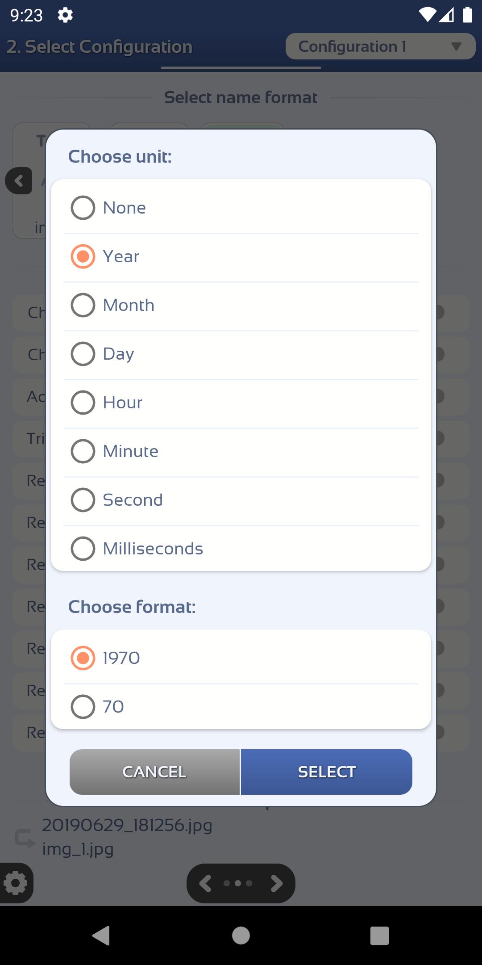Screen dimensions: 482x965
Task: Tap the Android home circle button
Action: 241,936
